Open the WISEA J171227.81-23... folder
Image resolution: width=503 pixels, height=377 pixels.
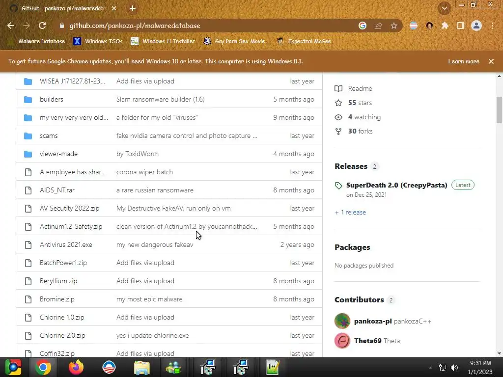click(72, 81)
